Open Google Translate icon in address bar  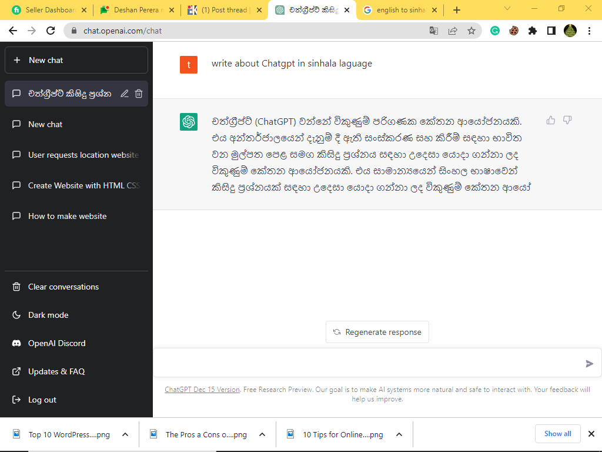click(x=433, y=31)
